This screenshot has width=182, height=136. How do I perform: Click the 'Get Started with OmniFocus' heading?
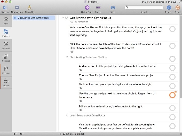click(90, 18)
